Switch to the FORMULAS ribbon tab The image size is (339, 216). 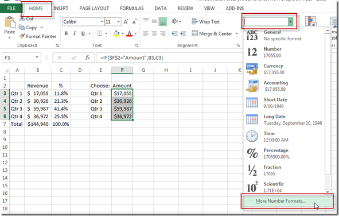(132, 9)
